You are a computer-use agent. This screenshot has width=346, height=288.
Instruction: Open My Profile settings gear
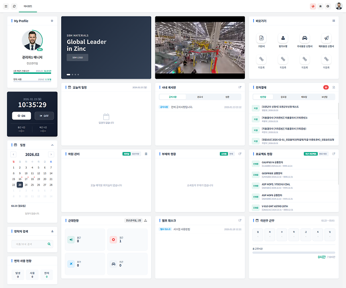coord(52,21)
